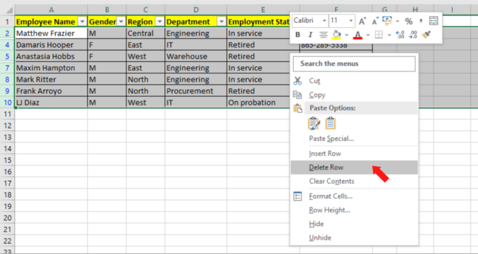Image resolution: width=478 pixels, height=254 pixels.
Task: Click the pages icon beside Copy
Action: coord(297,95)
